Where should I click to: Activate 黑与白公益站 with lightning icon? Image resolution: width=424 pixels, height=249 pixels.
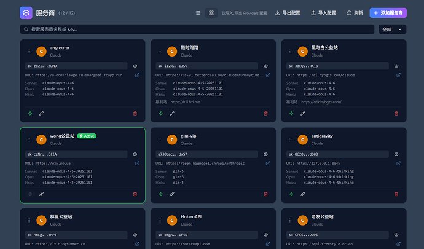click(291, 113)
